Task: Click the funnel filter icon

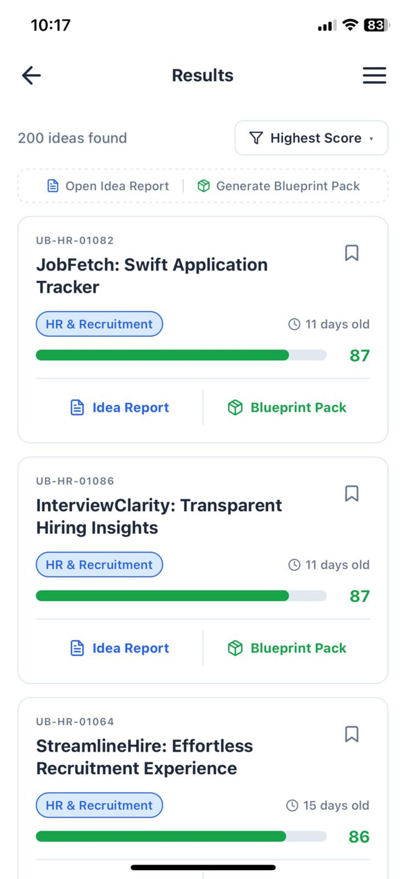Action: (256, 138)
